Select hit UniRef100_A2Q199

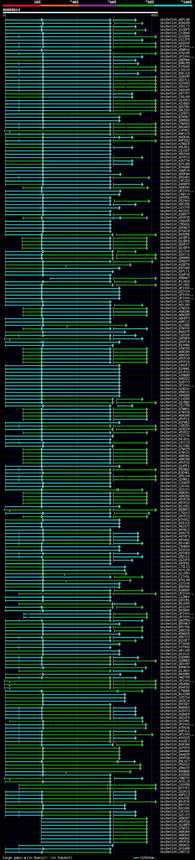pyautogui.click(x=175, y=43)
